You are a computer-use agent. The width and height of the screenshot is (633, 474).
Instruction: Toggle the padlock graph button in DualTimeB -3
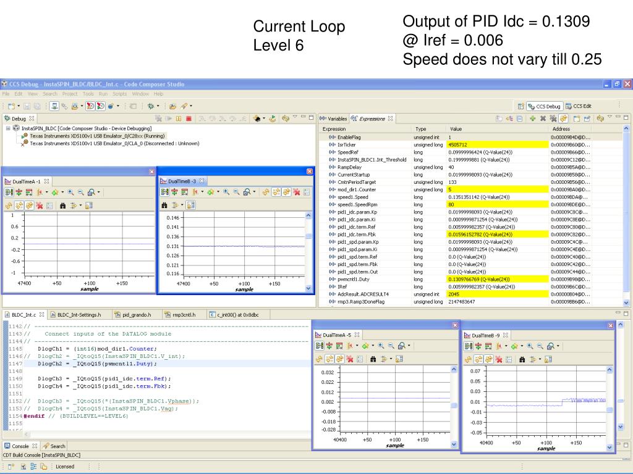[x=190, y=205]
